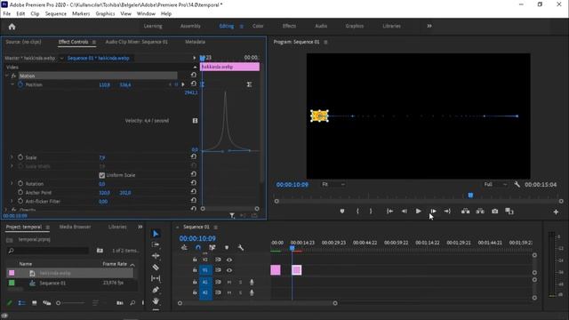Toggle track lock for V1
Screen dimensions: 569x320
(x=195, y=270)
